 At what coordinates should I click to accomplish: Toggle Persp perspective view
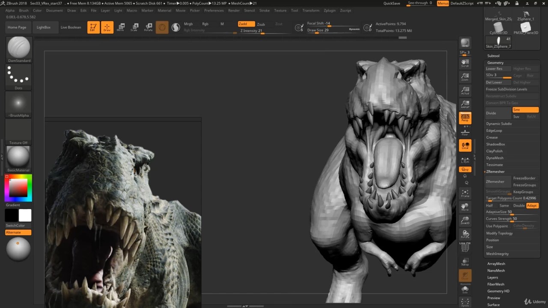pos(465,118)
